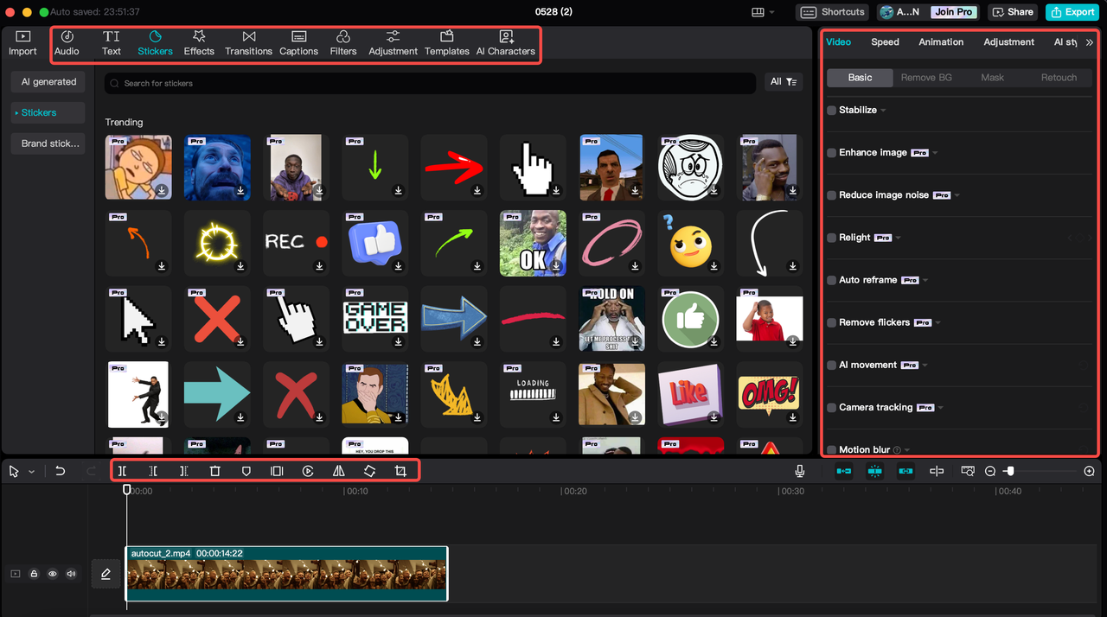Screen dimensions: 1107x617
Task: Click the layout icon in the title bar
Action: click(758, 12)
